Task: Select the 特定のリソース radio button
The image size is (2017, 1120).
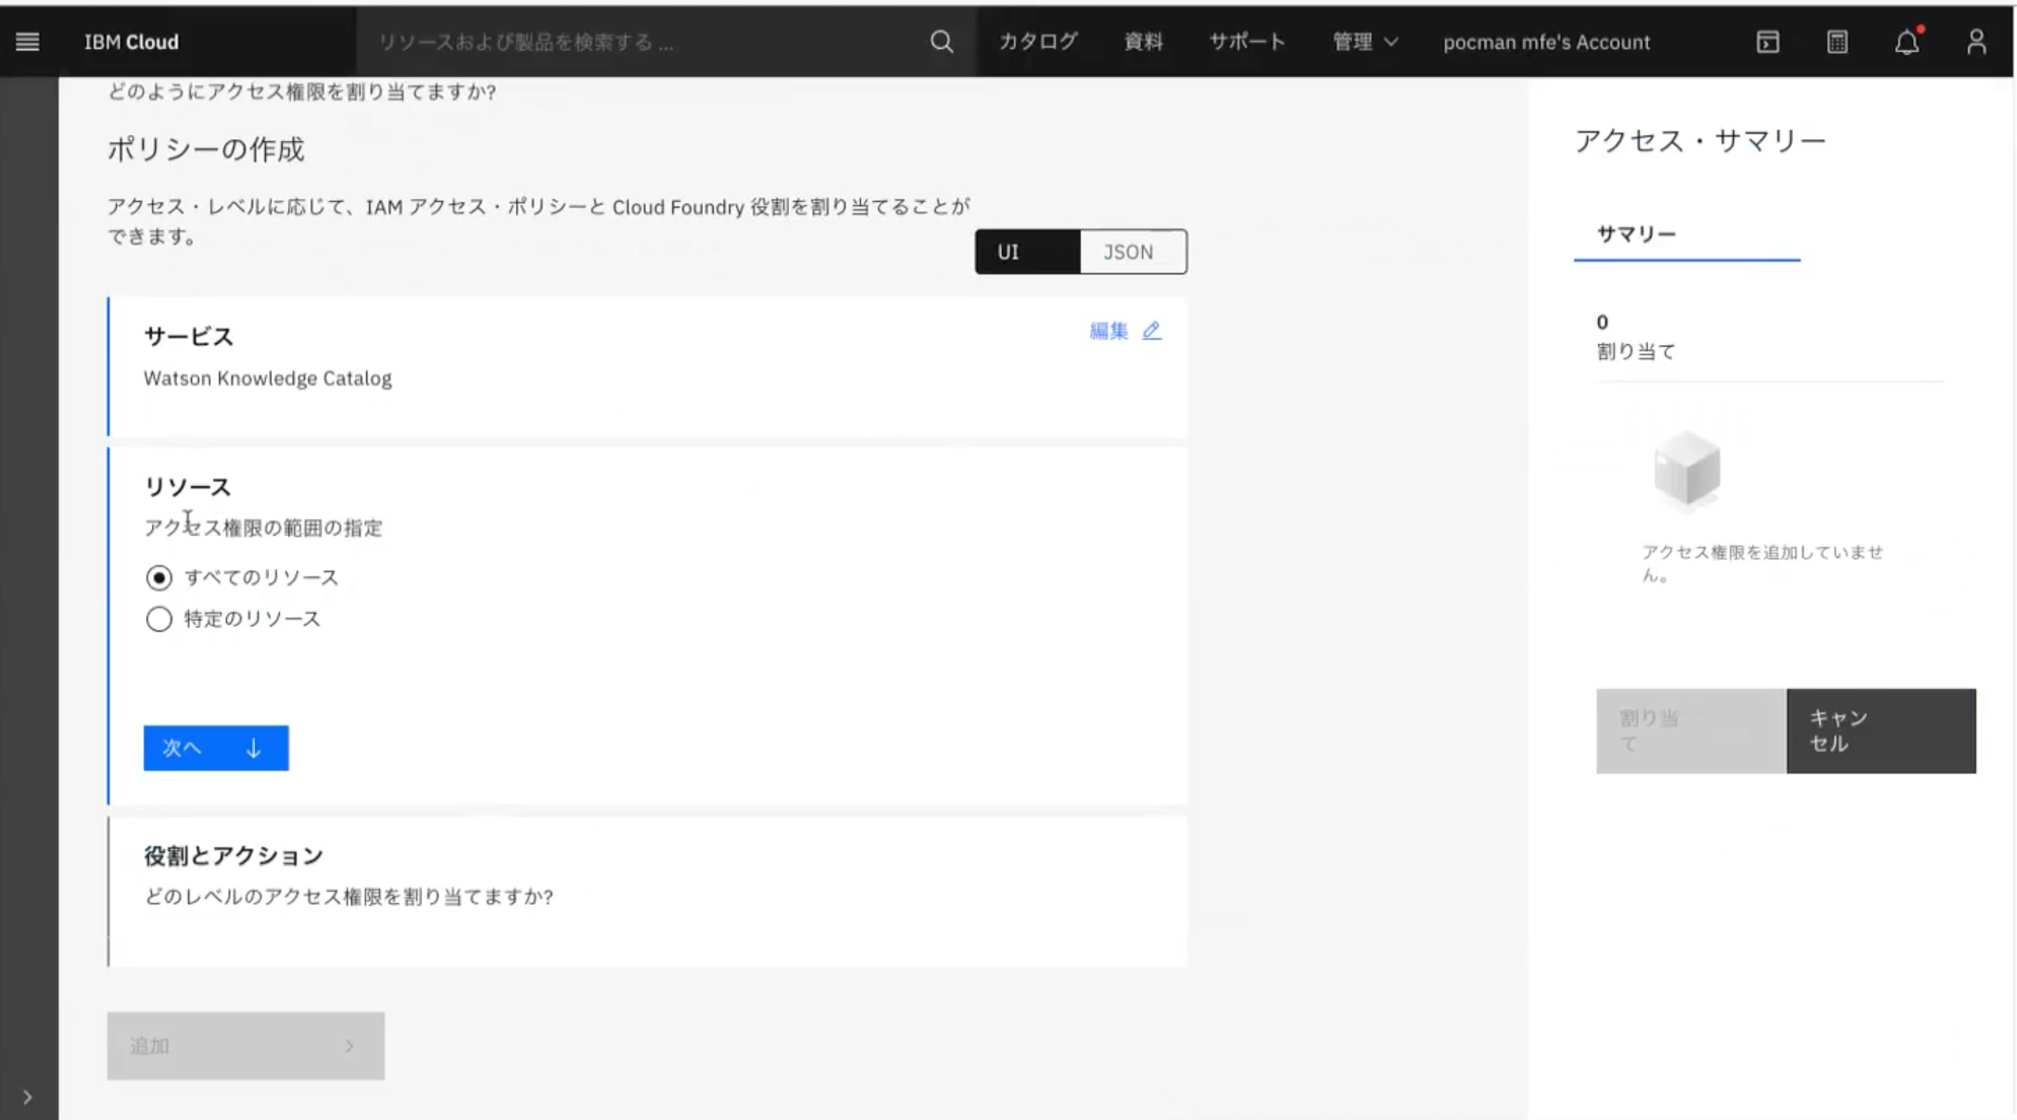Action: pos(159,618)
